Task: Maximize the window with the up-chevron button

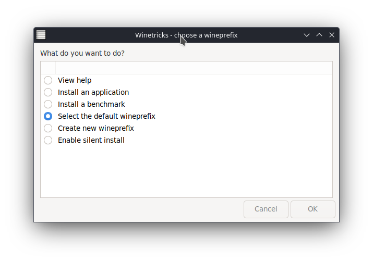Action: (319, 35)
